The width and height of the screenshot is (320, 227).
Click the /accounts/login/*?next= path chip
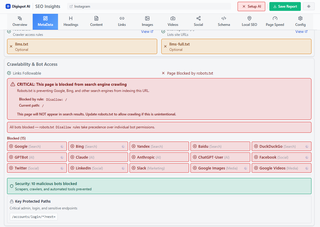pos(34,217)
